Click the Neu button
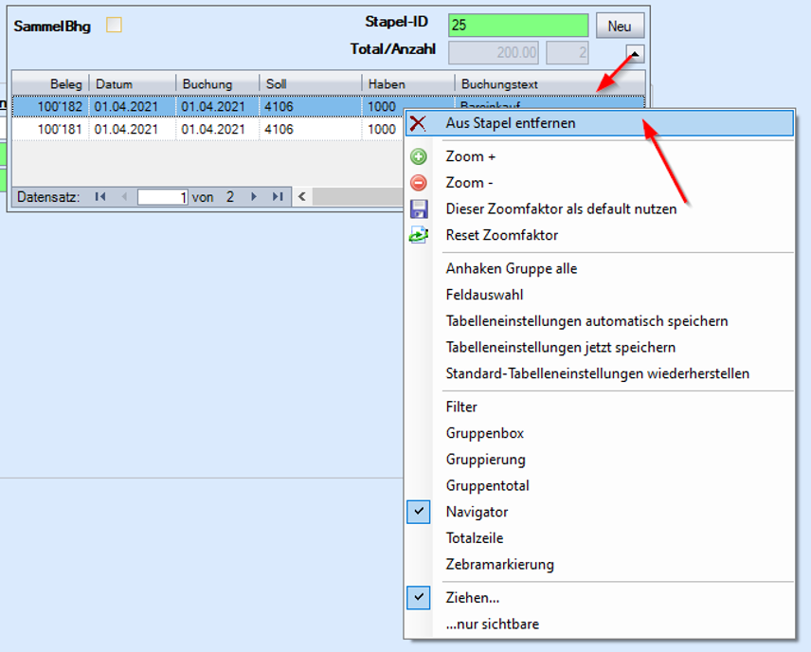811x652 pixels. [620, 26]
